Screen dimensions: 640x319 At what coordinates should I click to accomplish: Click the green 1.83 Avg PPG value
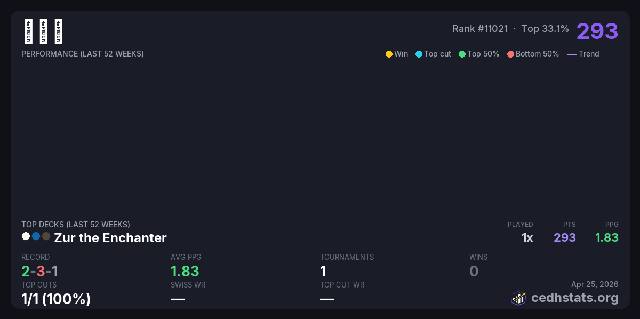[185, 271]
